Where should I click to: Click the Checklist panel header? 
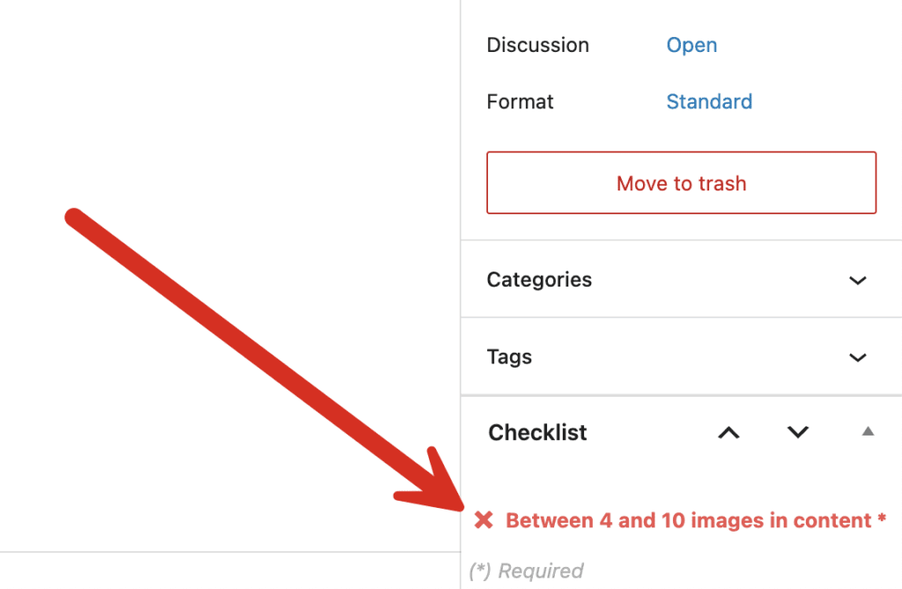click(537, 432)
